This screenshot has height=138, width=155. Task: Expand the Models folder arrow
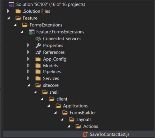[28, 65]
